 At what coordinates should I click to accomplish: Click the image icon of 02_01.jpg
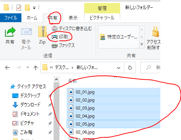click(71, 92)
